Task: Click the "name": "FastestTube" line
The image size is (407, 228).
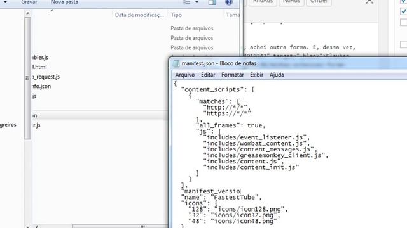Action: pos(221,197)
